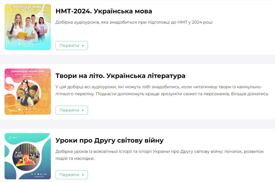Click headphones icon on Українська мова cover
Image resolution: width=275 pixels, height=183 pixels.
(33, 44)
